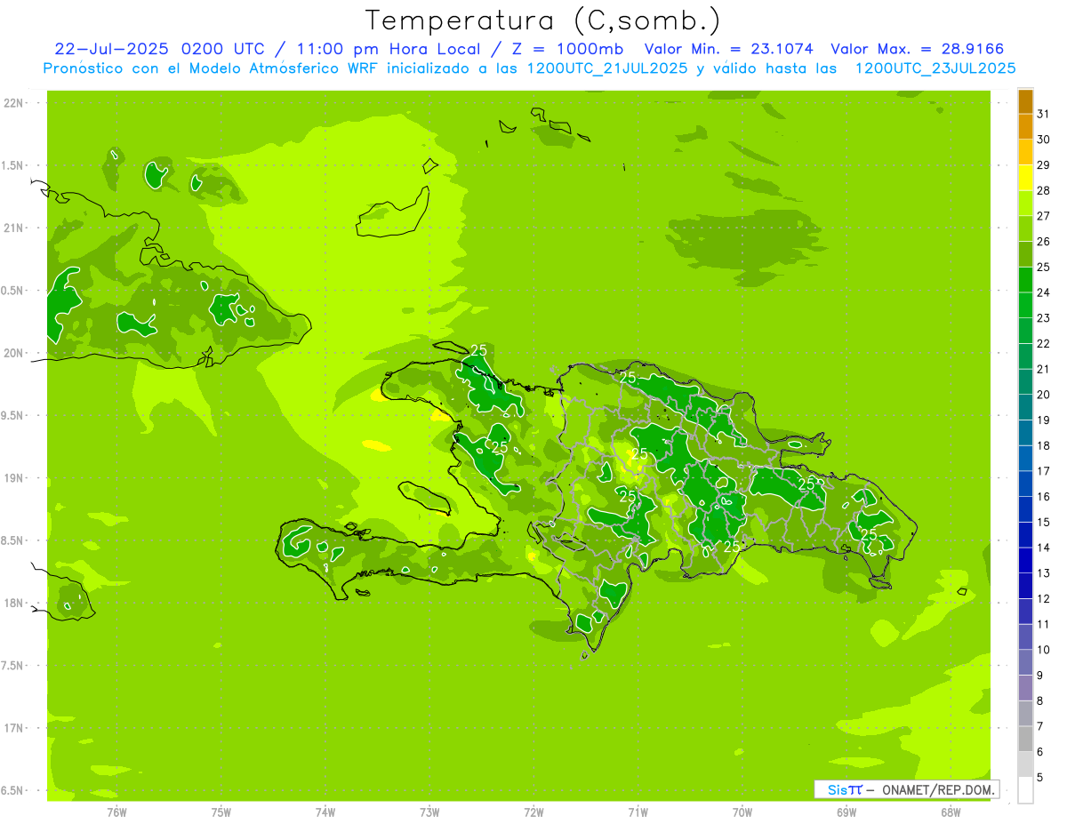
Task: Click the "20N" latitude label
Action: (14, 353)
